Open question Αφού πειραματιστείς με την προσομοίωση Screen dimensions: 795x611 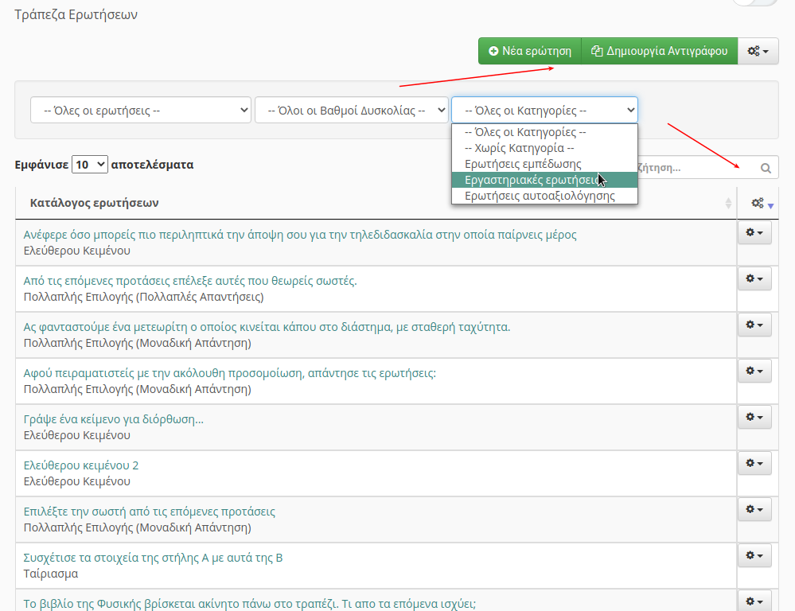(x=230, y=373)
